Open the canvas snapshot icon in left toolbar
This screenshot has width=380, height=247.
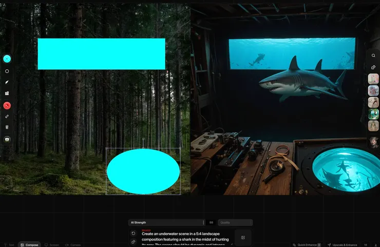pyautogui.click(x=7, y=139)
